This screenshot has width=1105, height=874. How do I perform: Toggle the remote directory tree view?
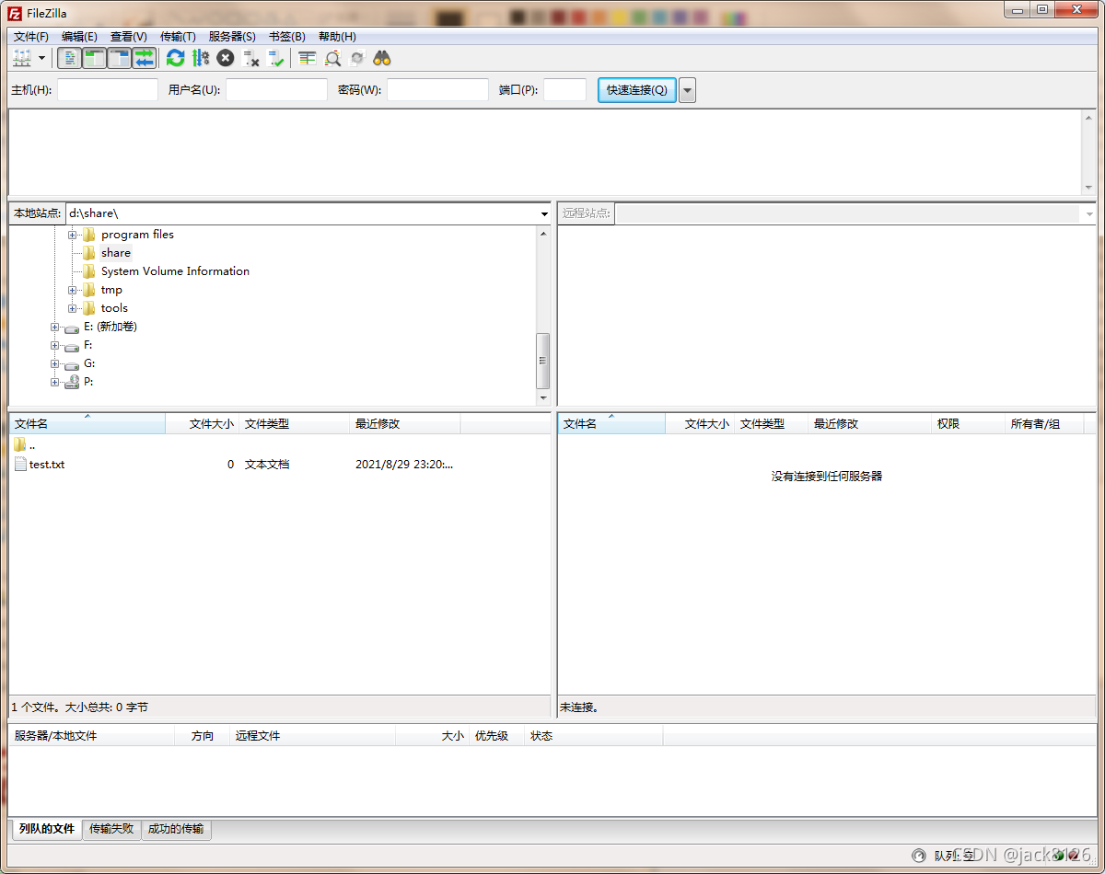(119, 58)
